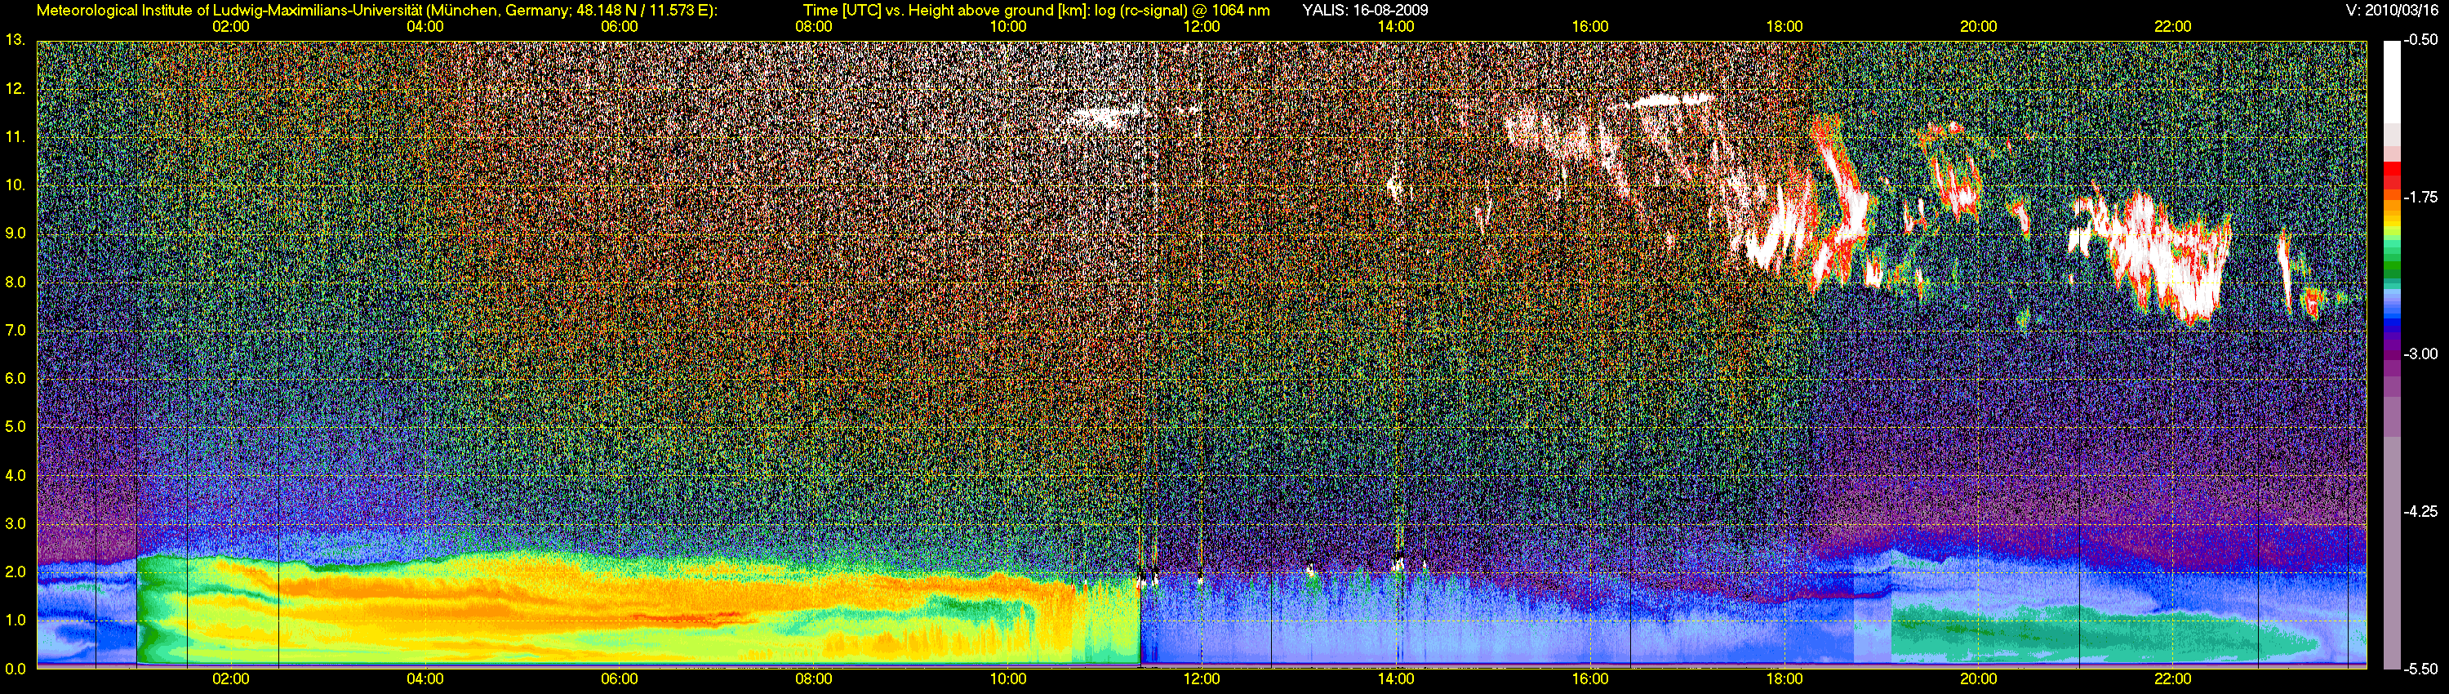Viewport: 2449px width, 694px height.
Task: Click the -3.00 colorbar value
Action: (2420, 354)
